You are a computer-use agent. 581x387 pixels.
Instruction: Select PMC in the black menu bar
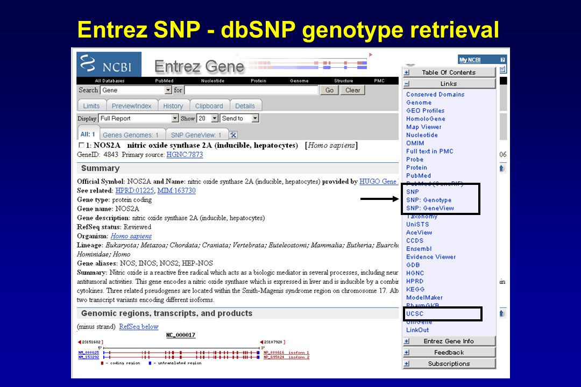point(379,81)
